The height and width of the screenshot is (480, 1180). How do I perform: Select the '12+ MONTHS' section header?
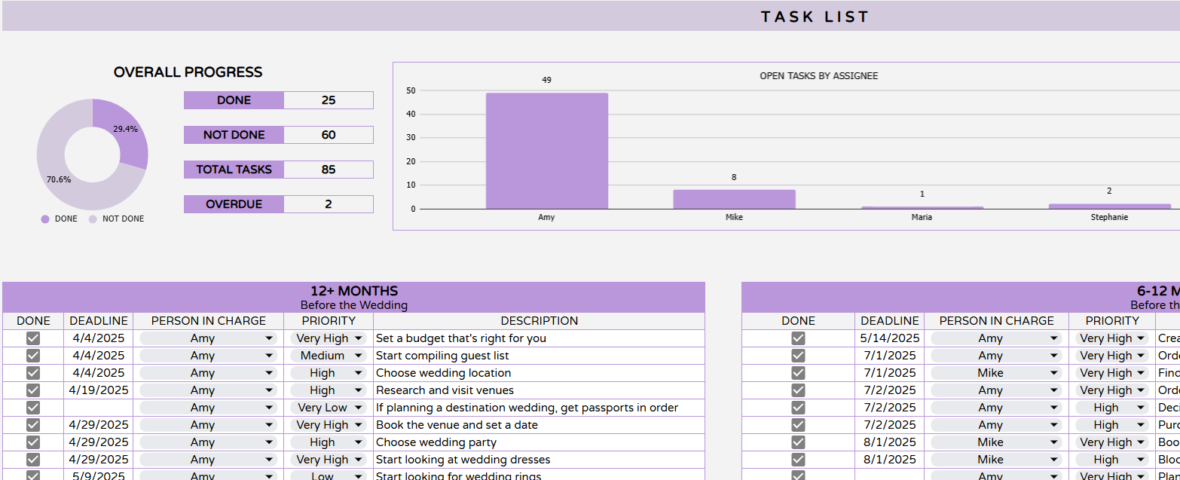[x=353, y=291]
